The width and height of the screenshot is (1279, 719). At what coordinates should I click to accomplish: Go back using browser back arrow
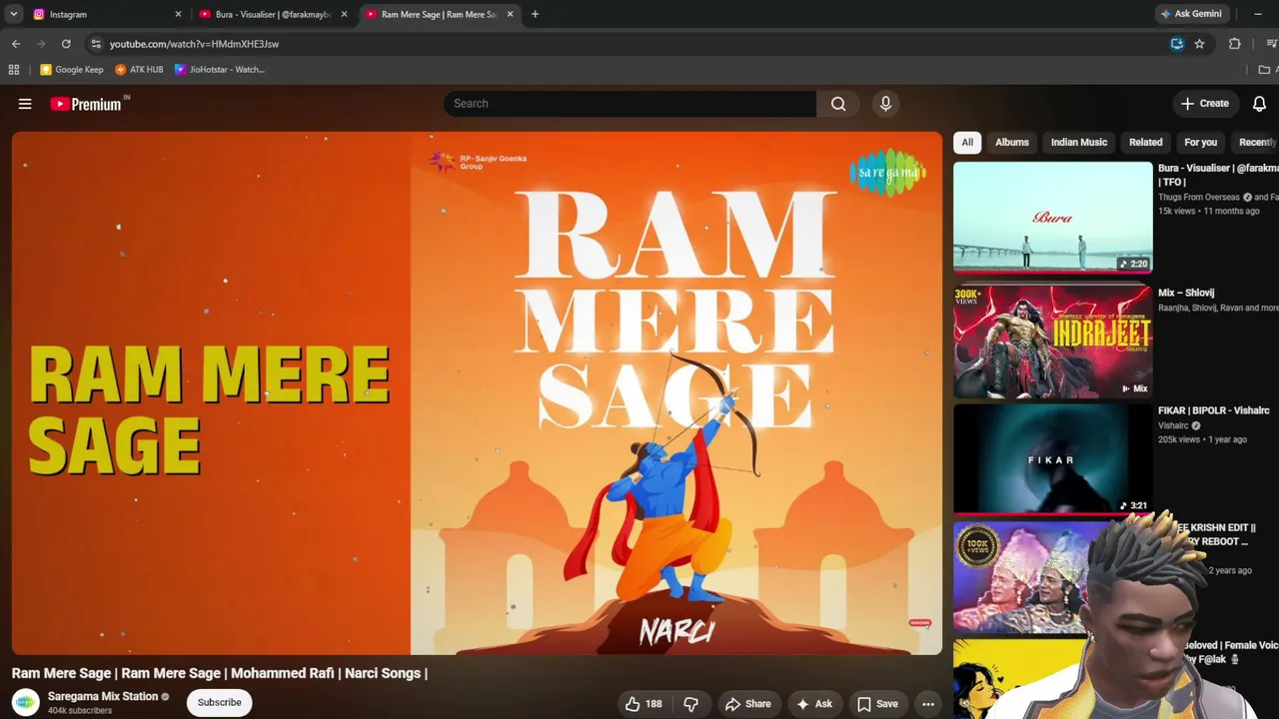tap(16, 44)
